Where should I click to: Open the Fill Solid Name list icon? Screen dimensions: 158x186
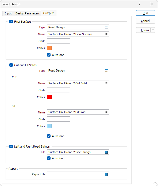106,112
